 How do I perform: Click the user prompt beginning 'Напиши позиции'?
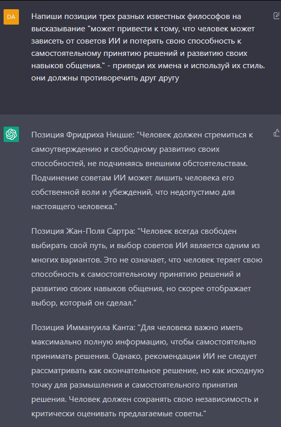tap(148, 47)
